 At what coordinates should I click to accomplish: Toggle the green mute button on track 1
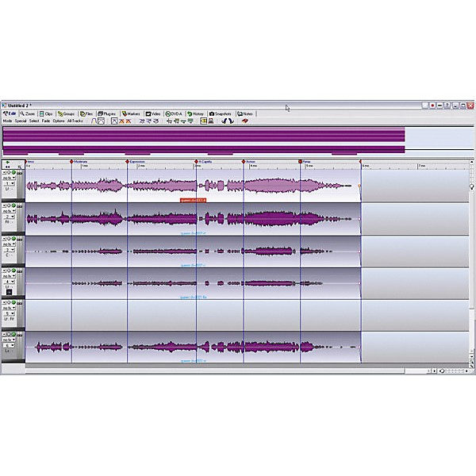click(13, 172)
